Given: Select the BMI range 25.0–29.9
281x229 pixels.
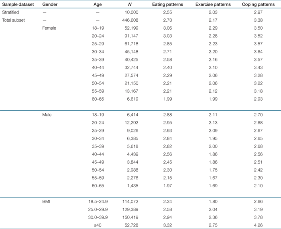Looking at the screenshot, I should [98, 209].
